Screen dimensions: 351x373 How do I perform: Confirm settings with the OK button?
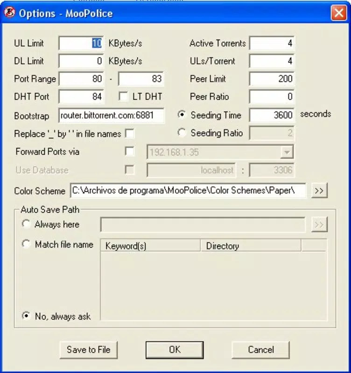[175, 350]
